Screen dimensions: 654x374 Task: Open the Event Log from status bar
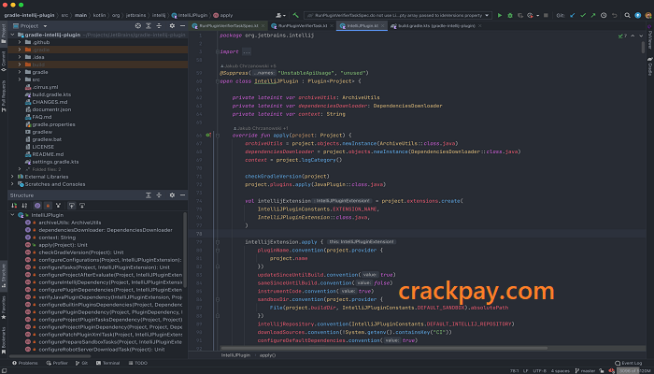click(629, 363)
